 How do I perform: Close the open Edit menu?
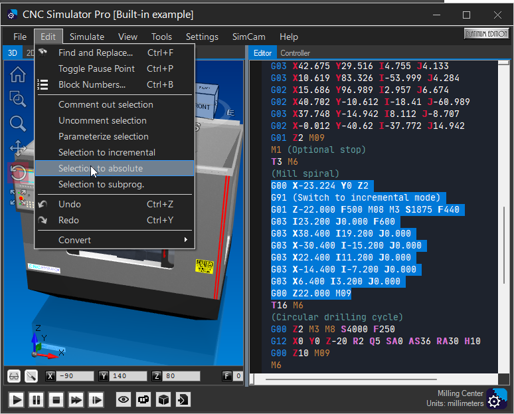coord(48,37)
